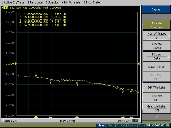Open the Active Ch/Trace menu
171x128 pixels.
(13, 2)
